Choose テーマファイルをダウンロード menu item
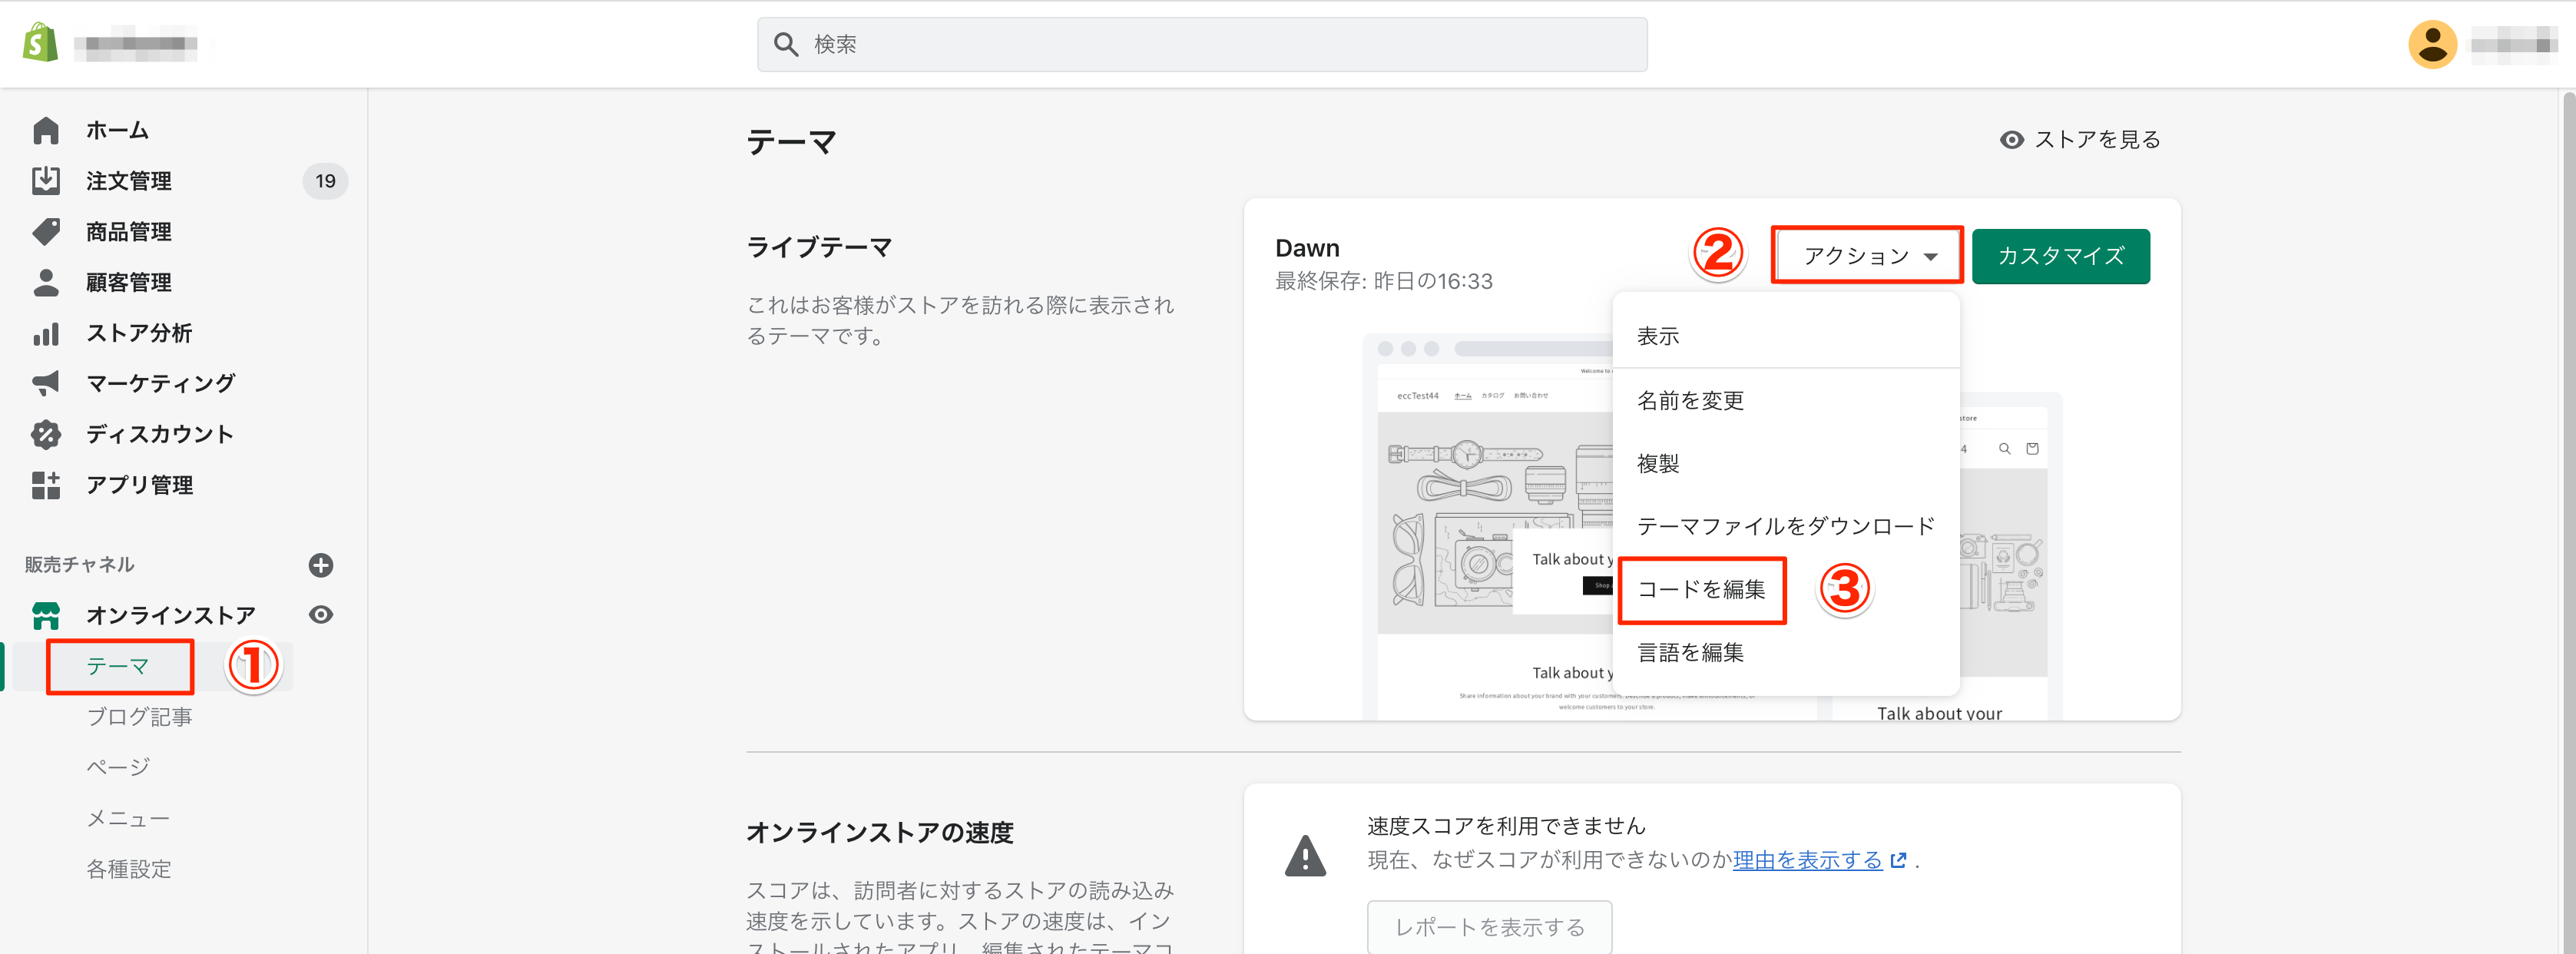This screenshot has height=954, width=2576. coord(1786,526)
